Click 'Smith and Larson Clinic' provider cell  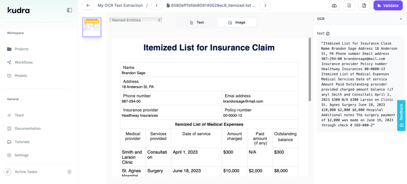click(132, 157)
